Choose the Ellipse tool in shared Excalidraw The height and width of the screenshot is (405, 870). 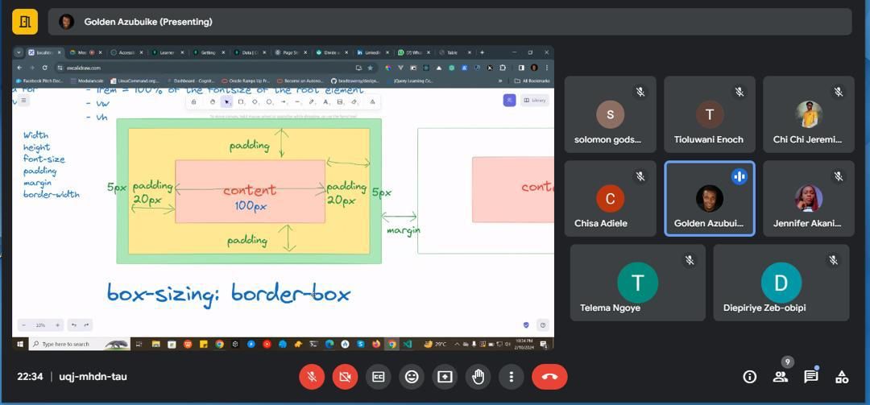click(x=269, y=102)
